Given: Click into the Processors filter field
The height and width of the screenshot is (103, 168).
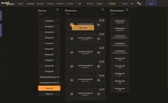Looking at the screenshot, I should [85, 16].
